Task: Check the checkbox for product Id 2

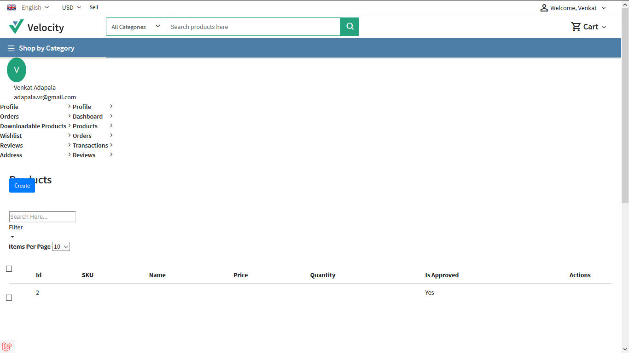Action: [9, 297]
